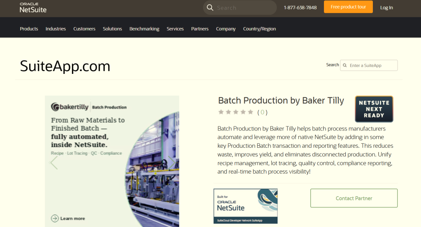Open the Partners menu
Image resolution: width=421 pixels, height=227 pixels.
pos(200,29)
